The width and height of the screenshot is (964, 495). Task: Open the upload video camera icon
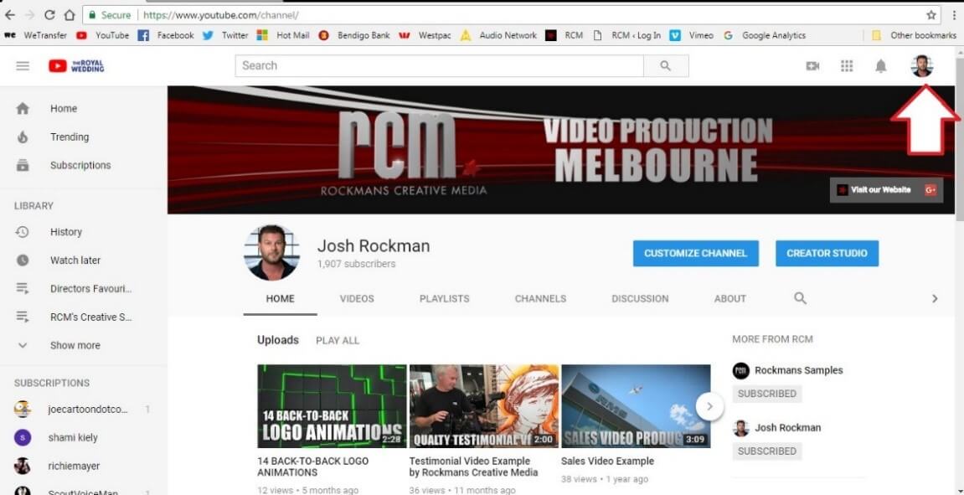click(812, 66)
